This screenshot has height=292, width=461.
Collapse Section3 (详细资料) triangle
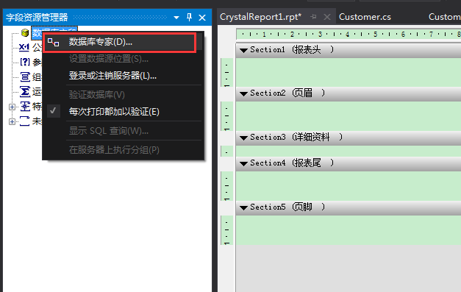point(243,138)
